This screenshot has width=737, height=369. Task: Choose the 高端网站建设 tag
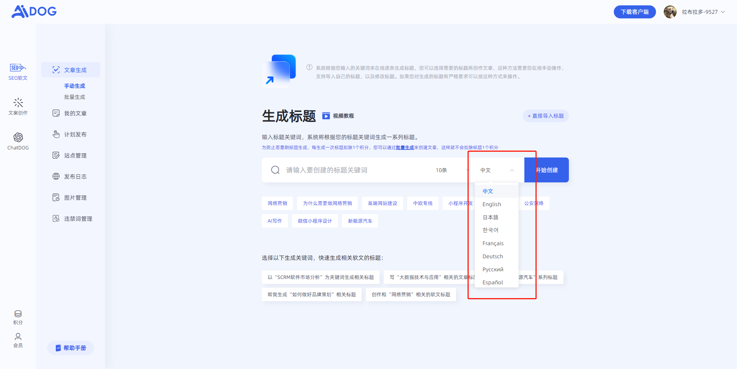(x=382, y=203)
